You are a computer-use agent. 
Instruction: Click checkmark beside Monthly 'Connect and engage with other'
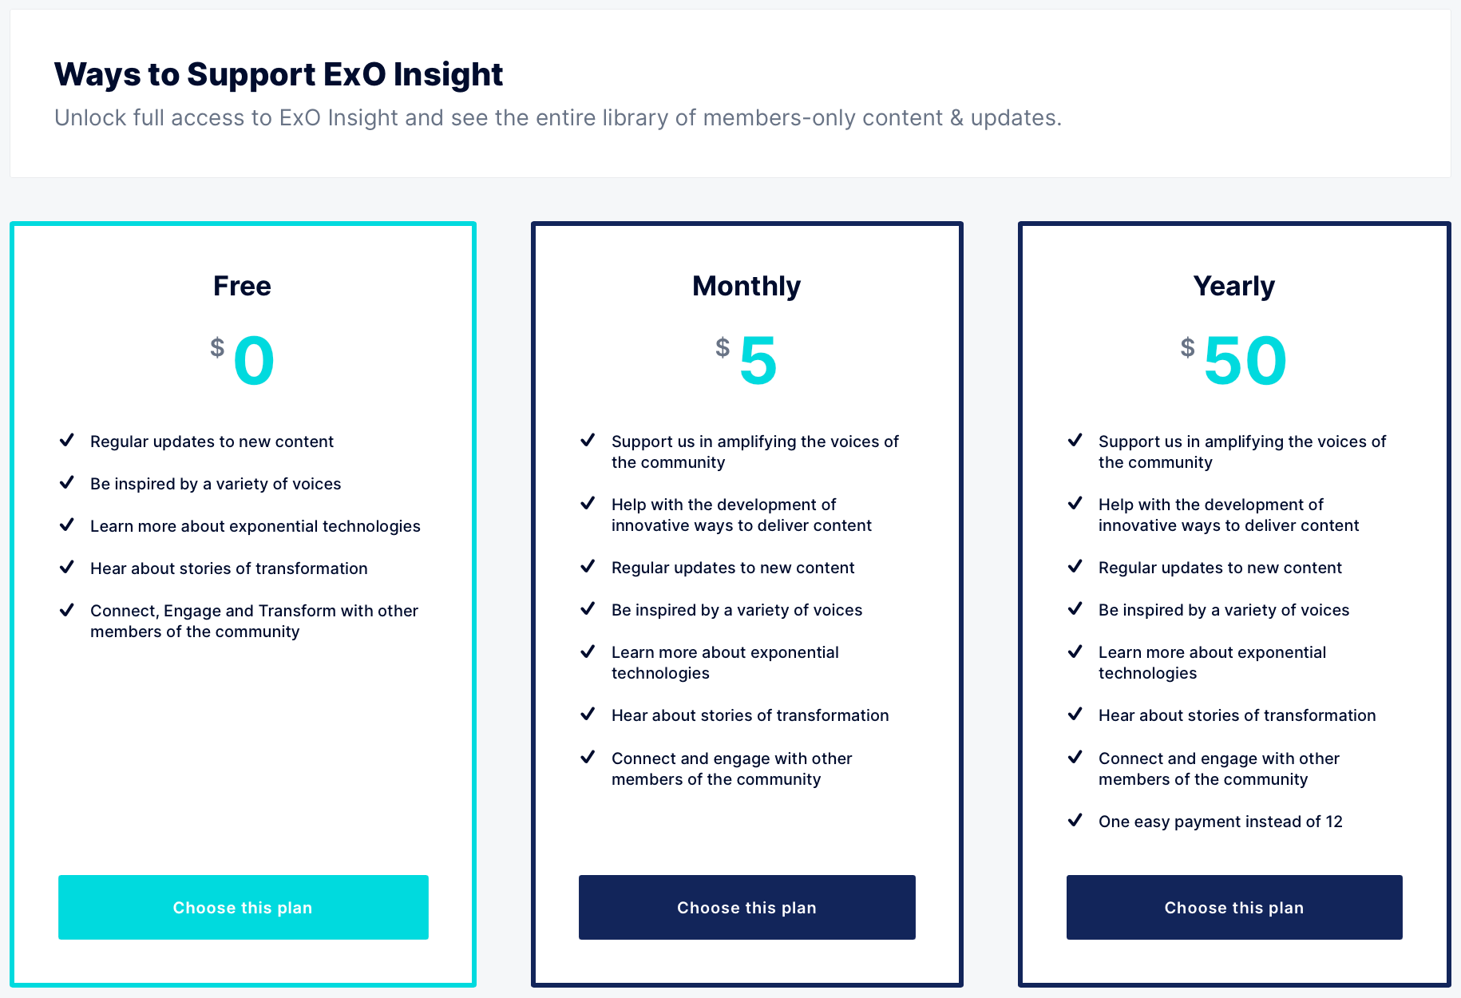(x=588, y=757)
